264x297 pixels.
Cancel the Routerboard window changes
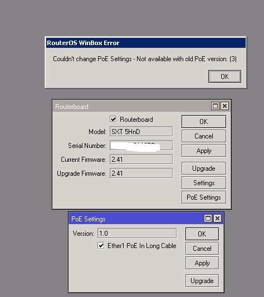(204, 136)
